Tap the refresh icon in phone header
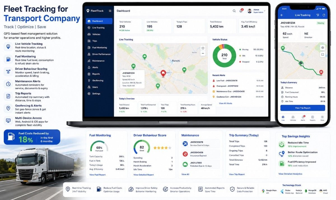 [324, 15]
